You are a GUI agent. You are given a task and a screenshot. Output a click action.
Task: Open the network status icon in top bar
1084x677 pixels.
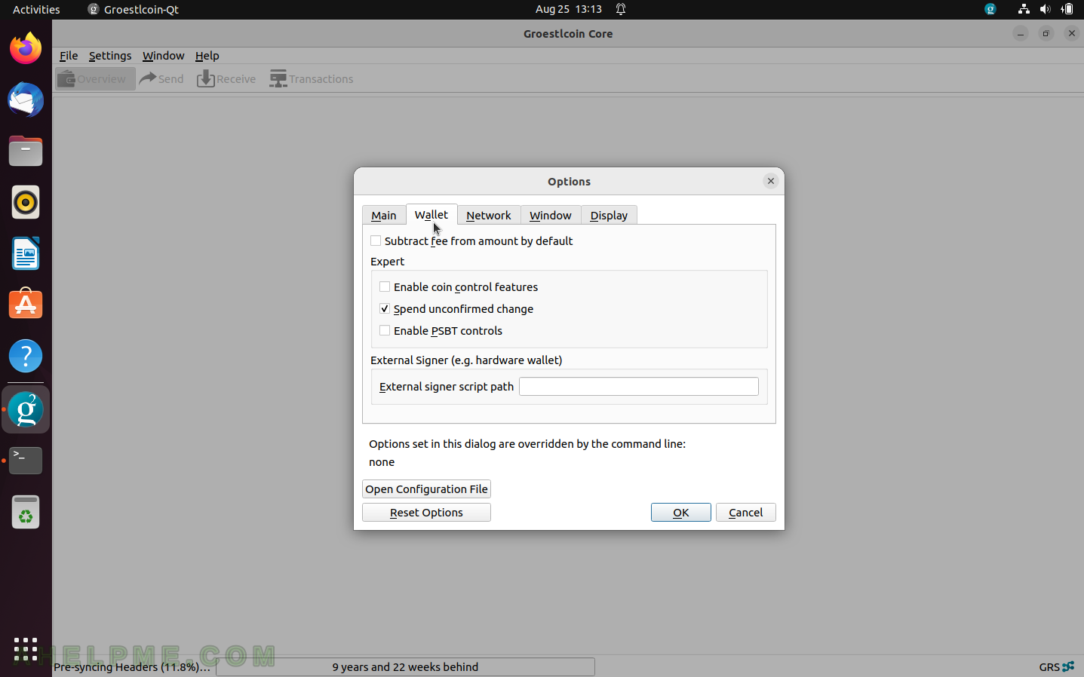[1024, 9]
